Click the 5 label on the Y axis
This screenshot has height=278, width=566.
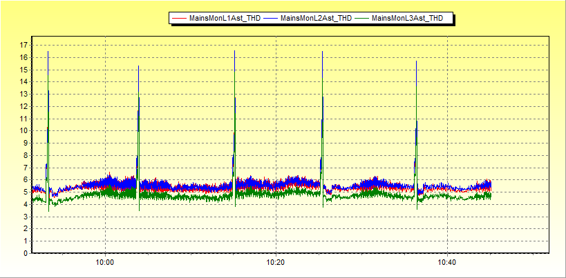click(x=26, y=192)
